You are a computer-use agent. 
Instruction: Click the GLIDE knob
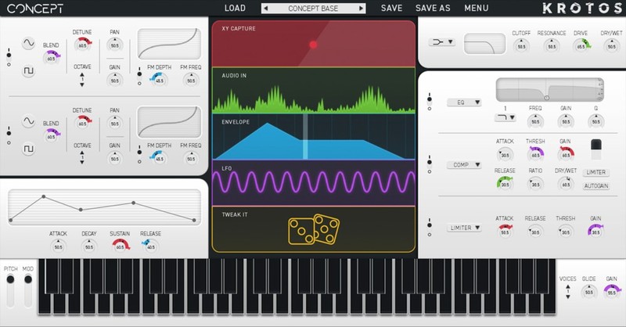(589, 292)
